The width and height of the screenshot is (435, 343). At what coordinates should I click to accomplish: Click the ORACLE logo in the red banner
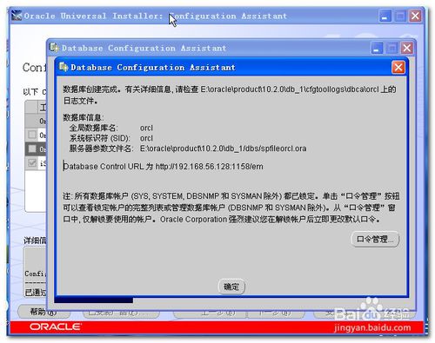point(55,327)
